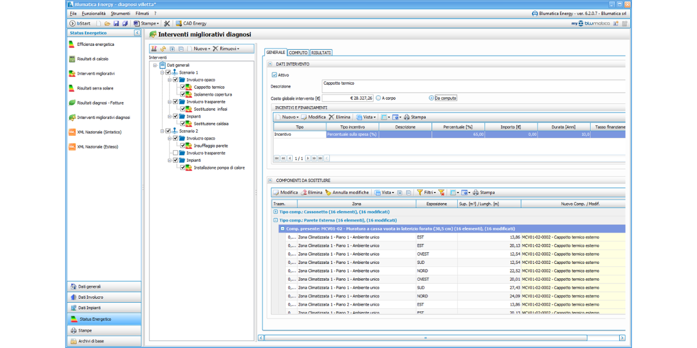
Task: Switch to the COMPUTO tab
Action: [298, 53]
